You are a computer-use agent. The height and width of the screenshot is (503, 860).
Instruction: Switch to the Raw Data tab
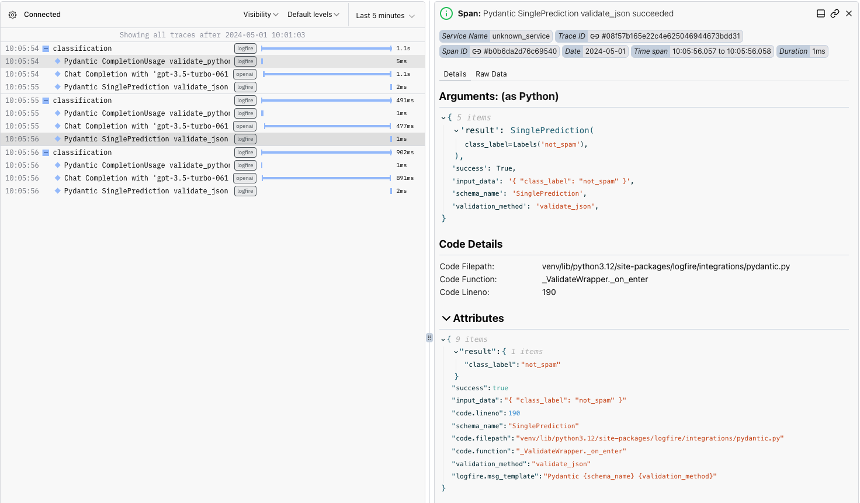491,74
